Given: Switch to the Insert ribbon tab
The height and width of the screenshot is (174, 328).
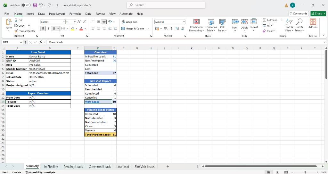Looking at the screenshot, I should coord(30,13).
